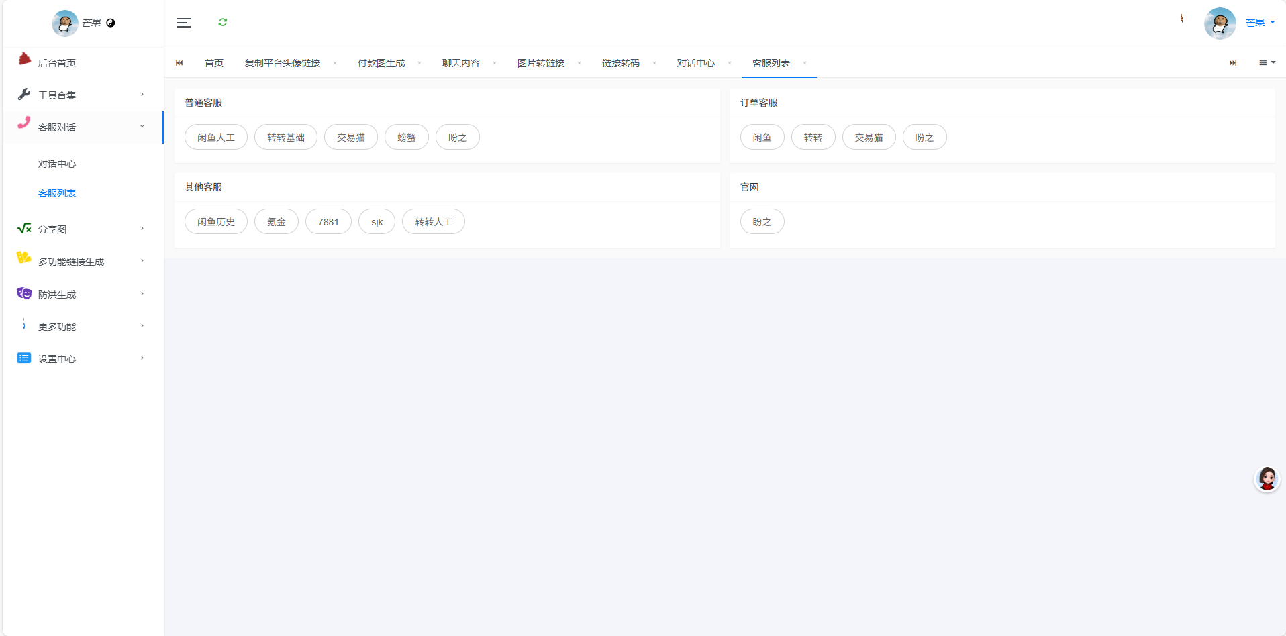Toggle the theme icon beside sidebar username
Image resolution: width=1286 pixels, height=636 pixels.
click(x=111, y=23)
